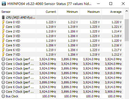Click the scrollbar up arrow
This screenshot has width=129, height=99.
[x=127, y=11]
